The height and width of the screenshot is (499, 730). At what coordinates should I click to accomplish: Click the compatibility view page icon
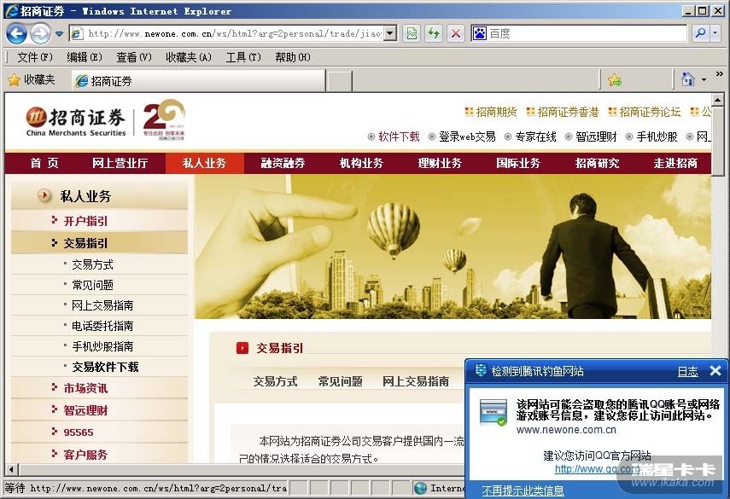coord(412,33)
